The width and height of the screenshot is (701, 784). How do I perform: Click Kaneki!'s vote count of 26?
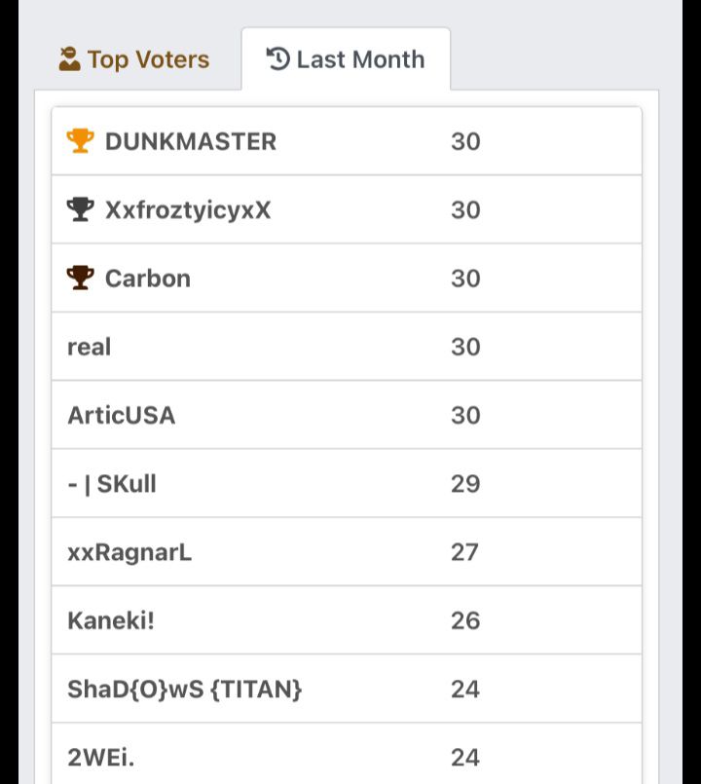(465, 620)
